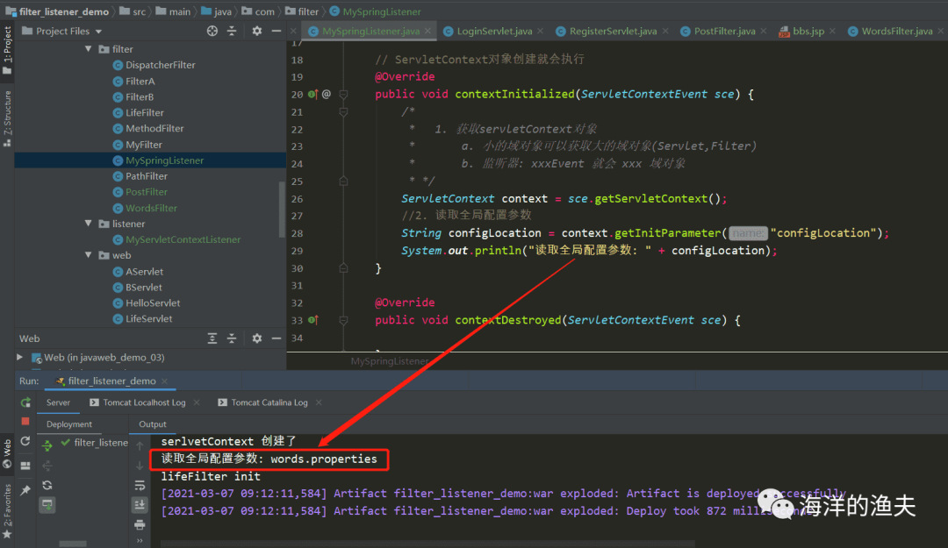Screen dimensions: 948x548
Task: Close the Tomcat Catalina Log tab
Action: [319, 402]
